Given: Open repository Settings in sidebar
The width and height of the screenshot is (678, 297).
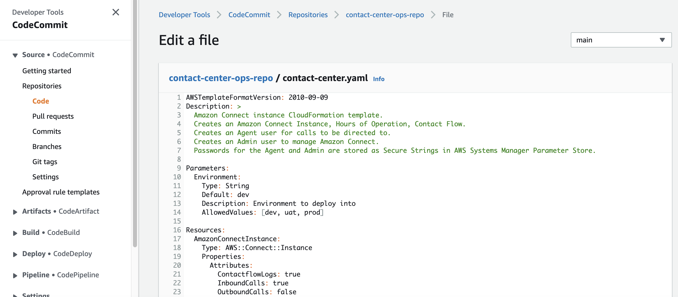Looking at the screenshot, I should [x=46, y=177].
